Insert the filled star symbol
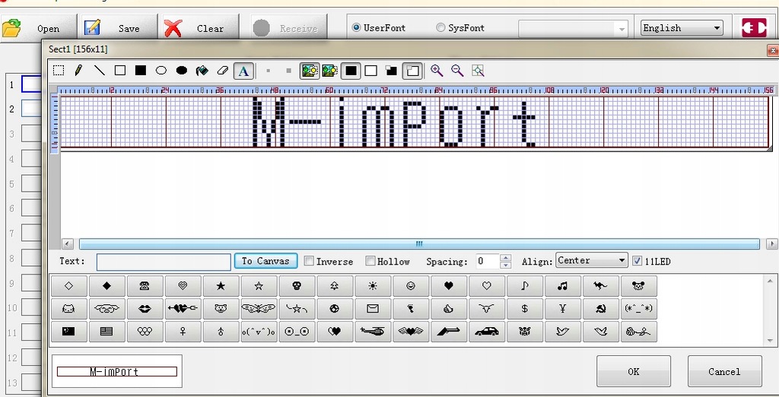 click(x=221, y=286)
